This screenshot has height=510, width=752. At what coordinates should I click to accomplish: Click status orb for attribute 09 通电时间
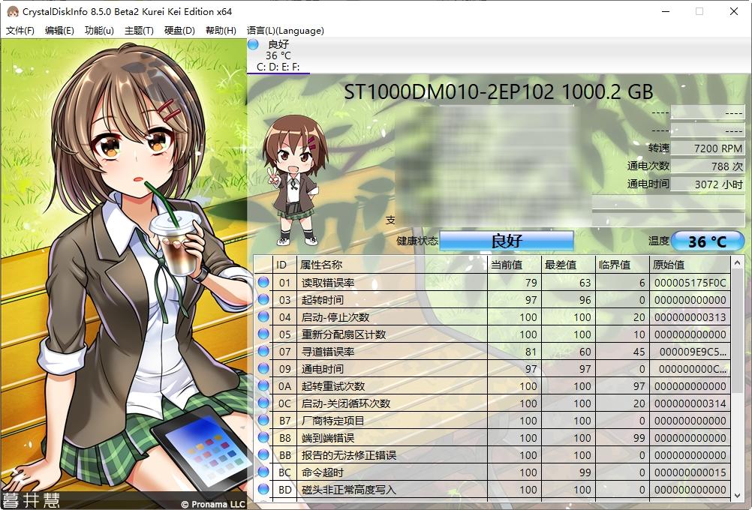[x=263, y=368]
